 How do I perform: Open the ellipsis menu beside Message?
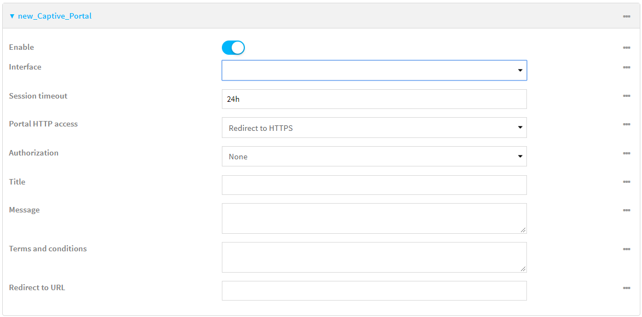(627, 210)
